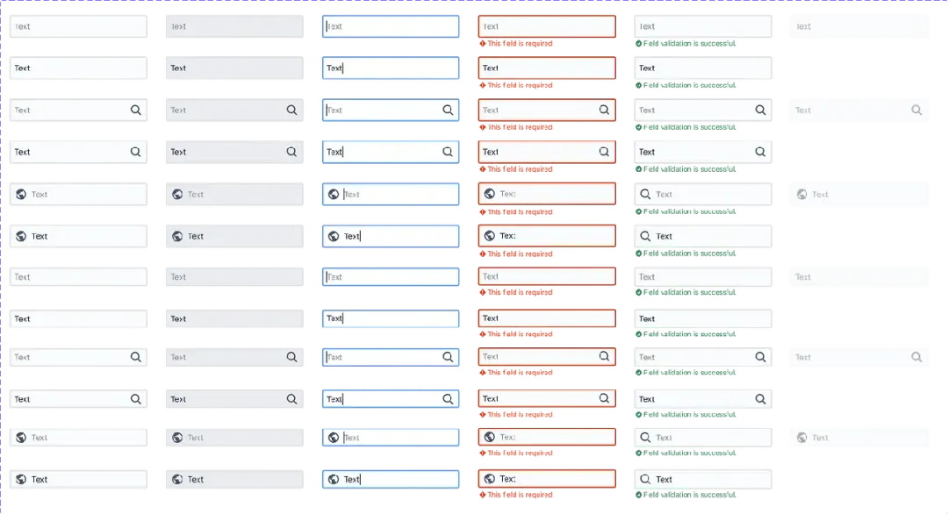This screenshot has width=948, height=514.
Task: Click red error icon under very first red field
Action: coord(483,44)
